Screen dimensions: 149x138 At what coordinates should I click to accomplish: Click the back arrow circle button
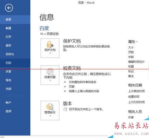9,8
